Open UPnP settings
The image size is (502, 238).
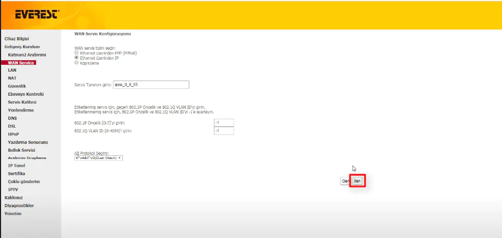click(13, 134)
